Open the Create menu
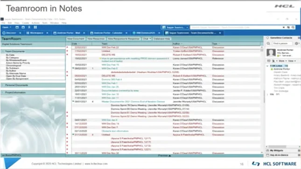The height and width of the screenshot is (169, 301). click(25, 23)
